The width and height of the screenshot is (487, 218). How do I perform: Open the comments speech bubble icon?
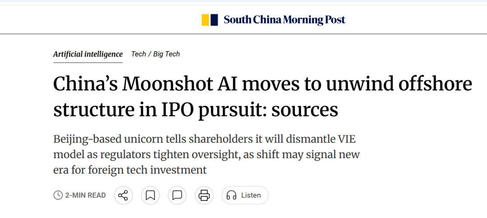[177, 196]
